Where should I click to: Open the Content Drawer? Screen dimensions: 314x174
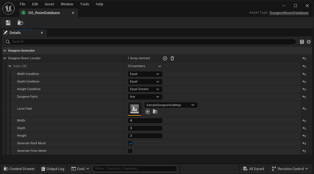(x=19, y=169)
